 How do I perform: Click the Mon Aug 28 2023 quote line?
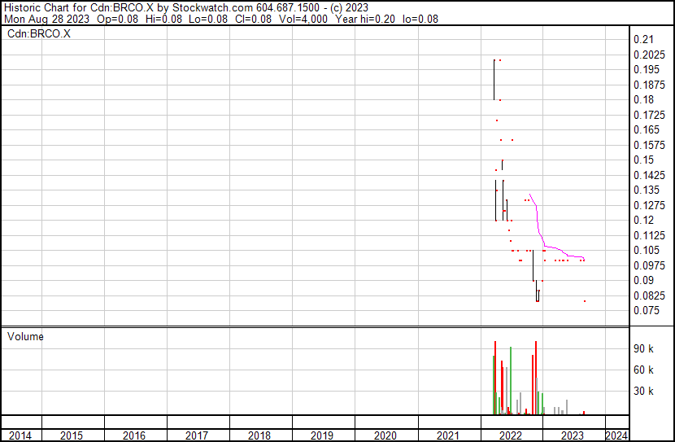tap(220, 19)
